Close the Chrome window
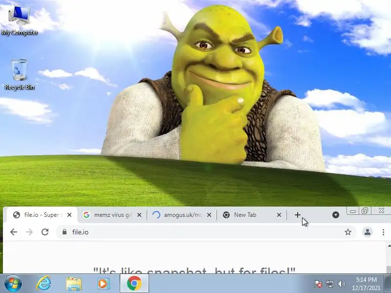391x293 pixels. [x=381, y=211]
